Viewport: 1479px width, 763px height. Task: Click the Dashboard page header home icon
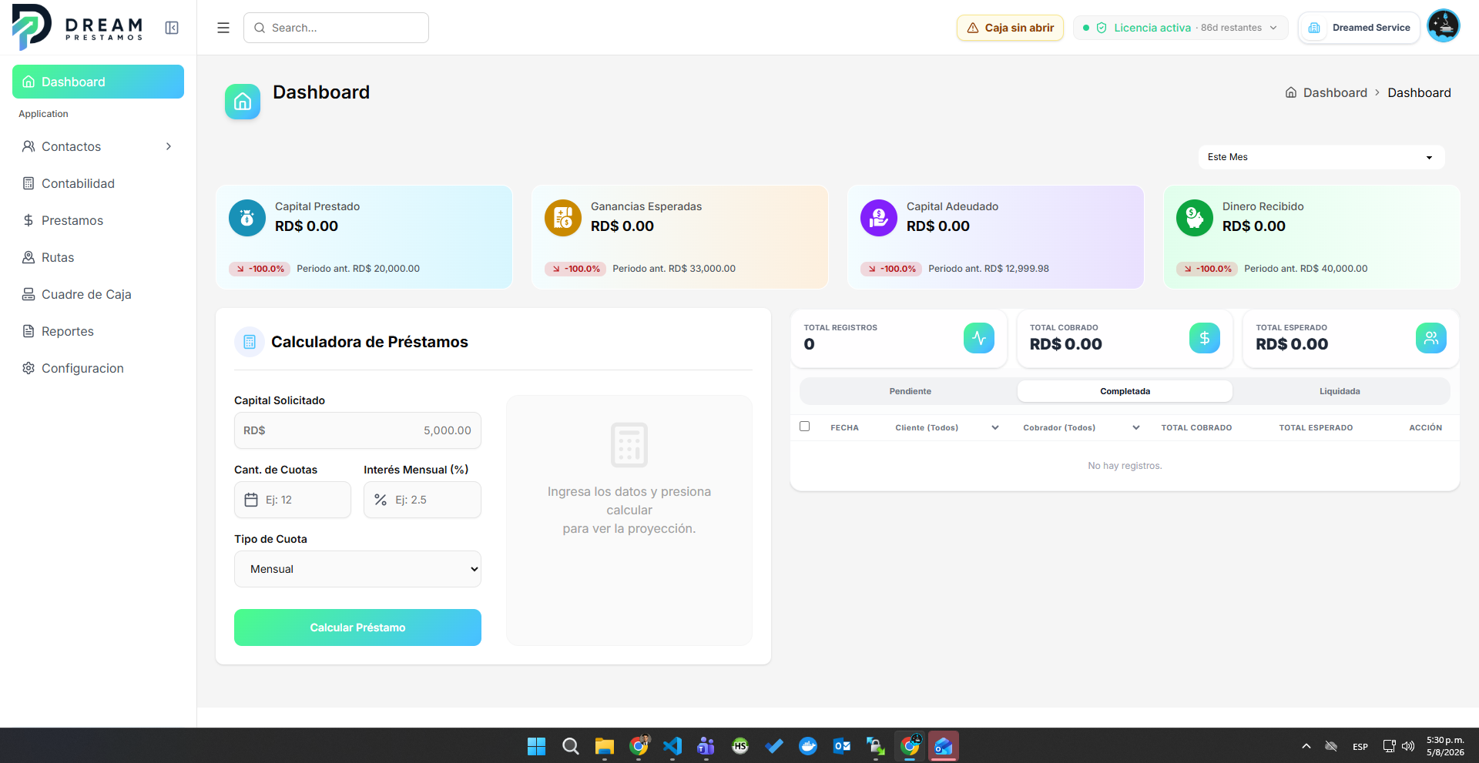tap(243, 102)
